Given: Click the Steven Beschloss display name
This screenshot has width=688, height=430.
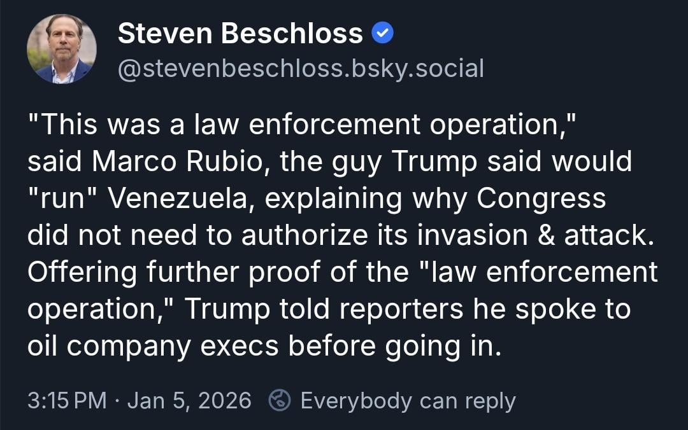Looking at the screenshot, I should coord(240,34).
